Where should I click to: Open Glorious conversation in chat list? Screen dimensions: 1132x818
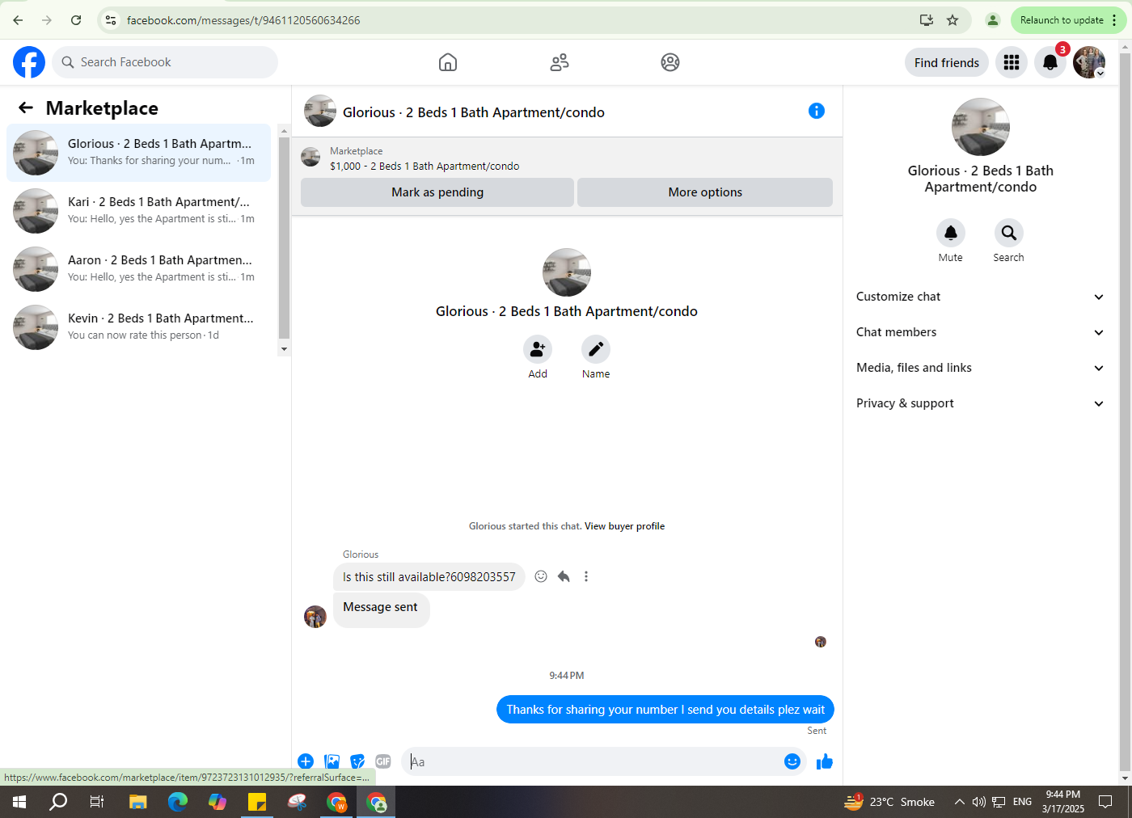[x=139, y=153]
